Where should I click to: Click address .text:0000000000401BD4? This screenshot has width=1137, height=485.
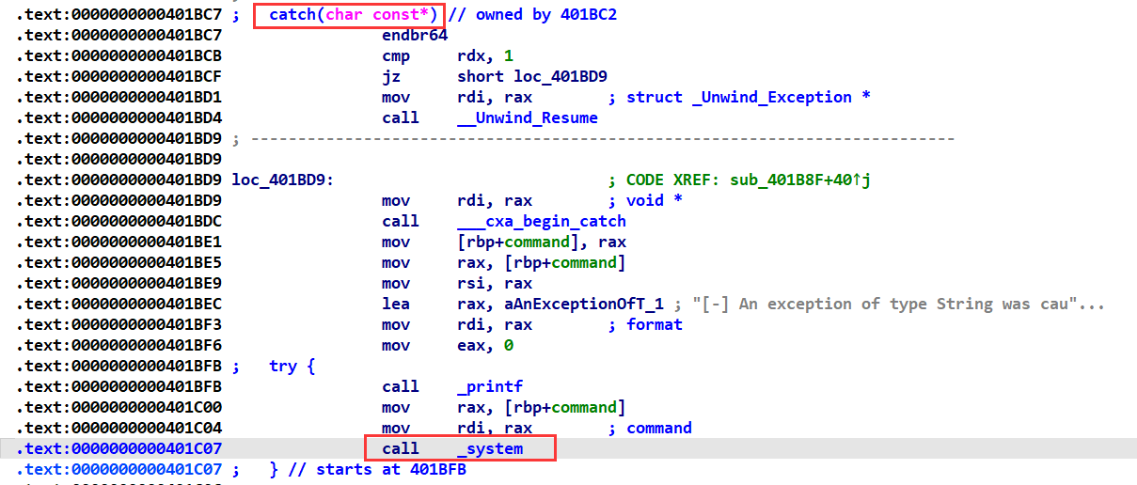(118, 118)
